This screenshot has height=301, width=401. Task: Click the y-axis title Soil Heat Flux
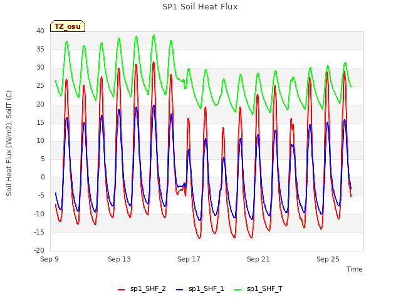pos(9,144)
